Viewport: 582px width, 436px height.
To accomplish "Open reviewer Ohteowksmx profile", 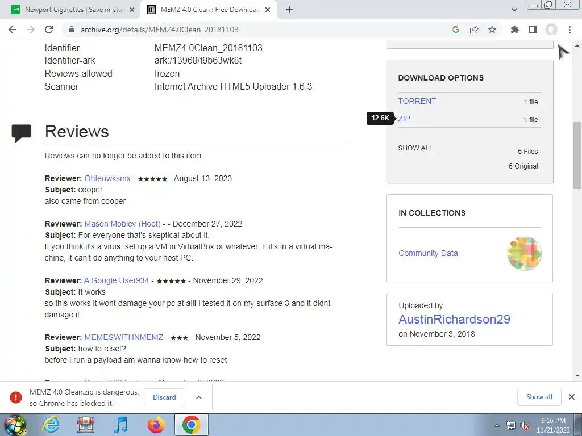I will (107, 178).
